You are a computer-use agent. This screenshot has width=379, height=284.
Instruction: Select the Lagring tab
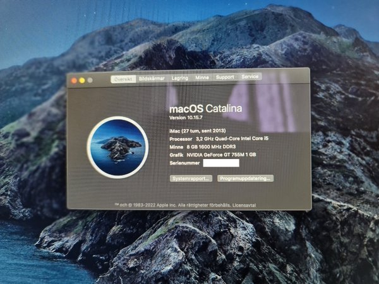[x=180, y=78]
